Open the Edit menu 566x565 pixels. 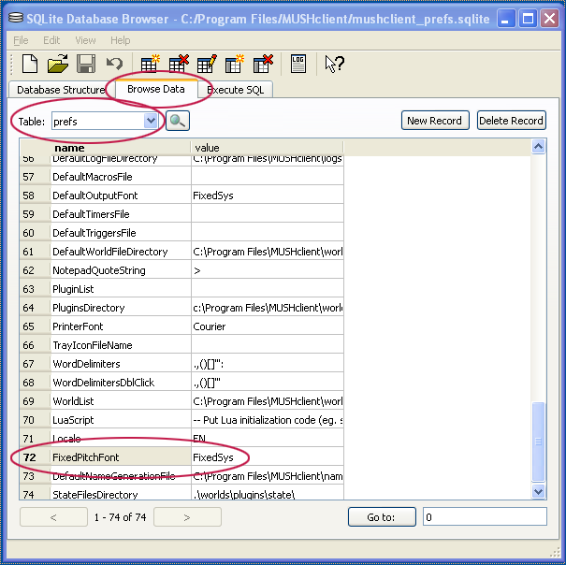51,40
